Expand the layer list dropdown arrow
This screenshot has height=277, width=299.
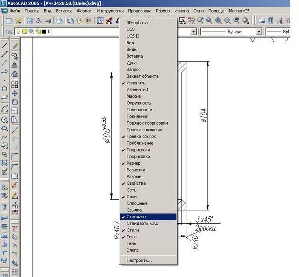click(193, 32)
